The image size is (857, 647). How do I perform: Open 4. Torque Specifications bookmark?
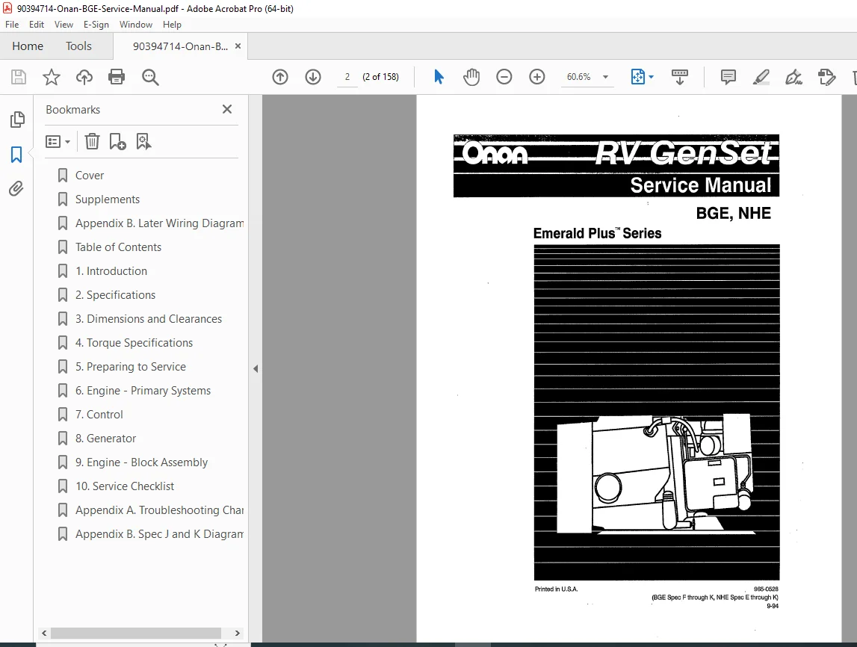(134, 343)
